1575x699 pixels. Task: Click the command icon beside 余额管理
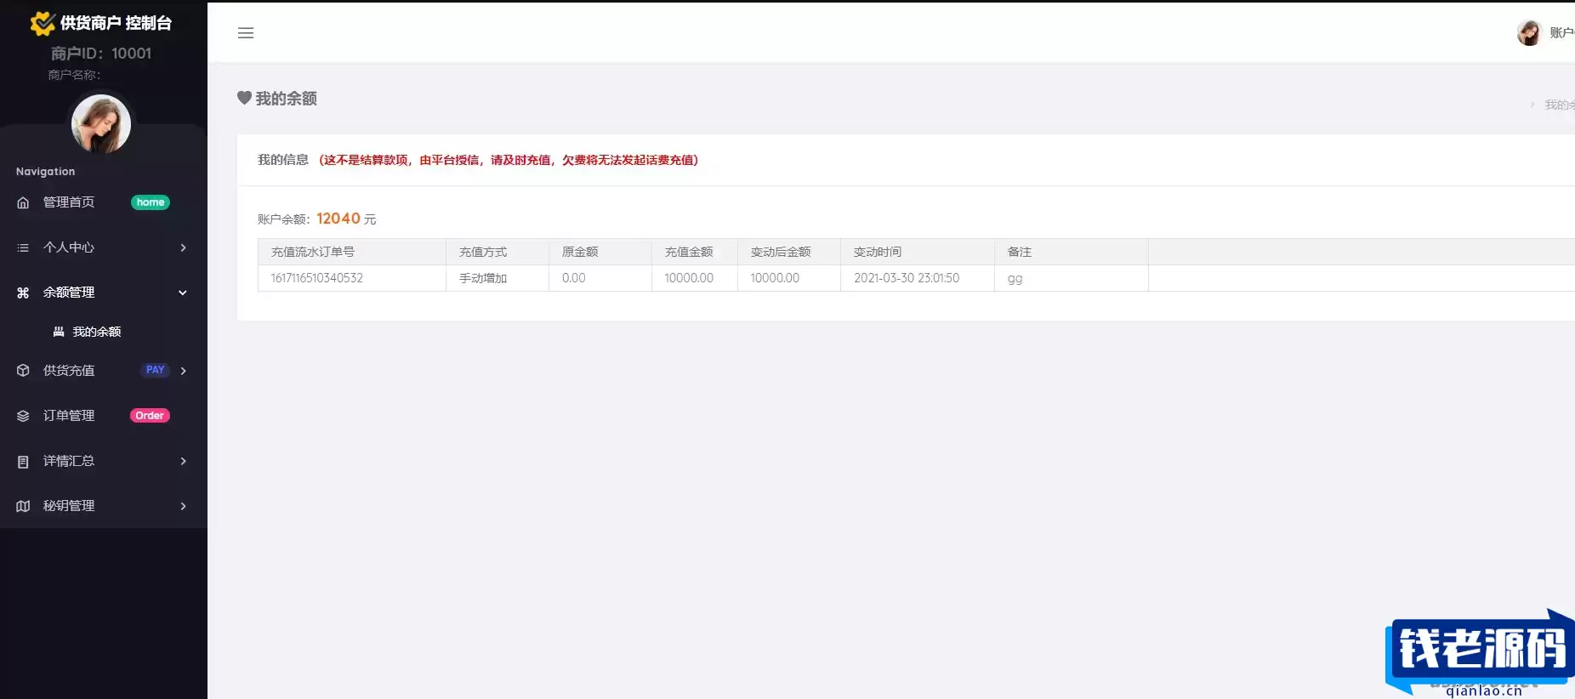point(23,293)
